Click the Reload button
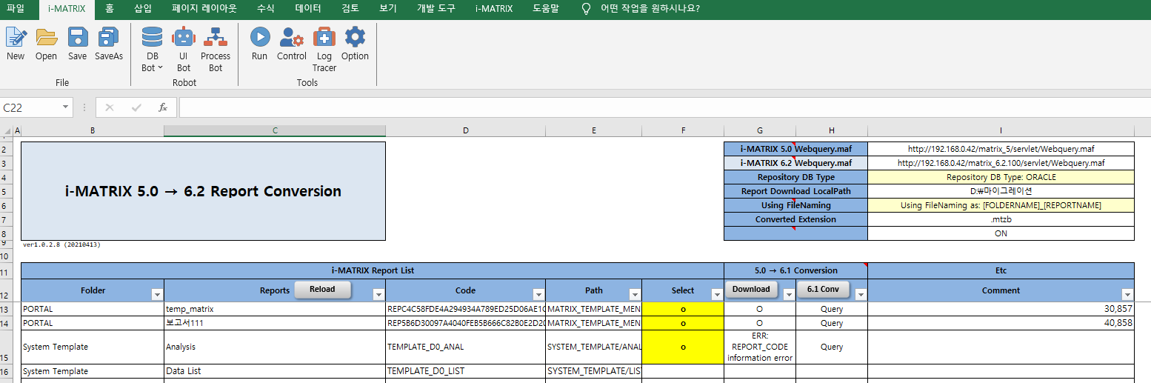The height and width of the screenshot is (383, 1151). pyautogui.click(x=321, y=290)
